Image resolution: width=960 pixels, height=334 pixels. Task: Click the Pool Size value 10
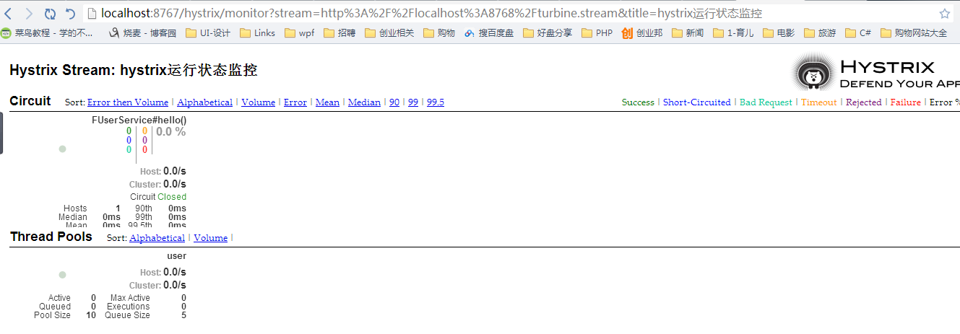tap(91, 315)
